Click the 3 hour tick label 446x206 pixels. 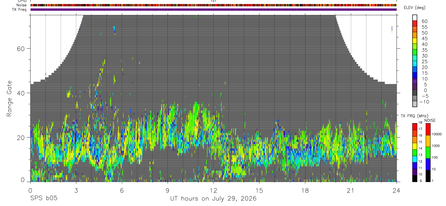pos(76,190)
